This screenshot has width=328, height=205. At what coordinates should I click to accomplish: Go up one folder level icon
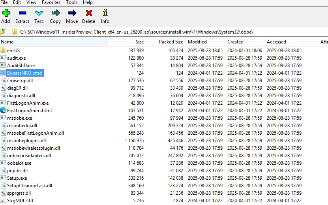[x=3, y=32]
